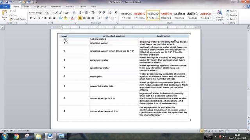Open the Styles dialog launcher
The height and width of the screenshot is (140, 250).
[223, 23]
